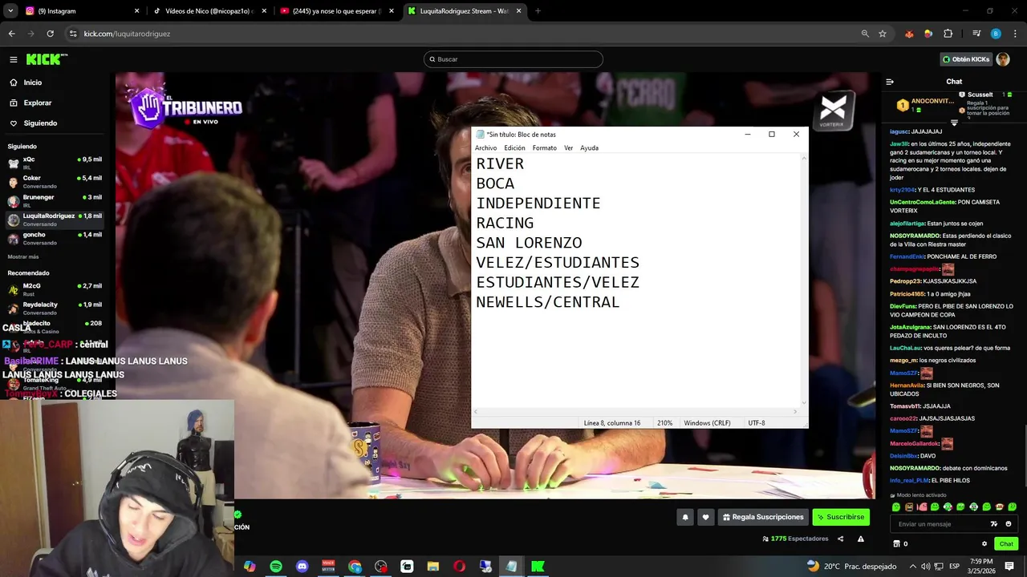This screenshot has width=1027, height=577.
Task: Bookmark this page with star icon
Action: [883, 34]
